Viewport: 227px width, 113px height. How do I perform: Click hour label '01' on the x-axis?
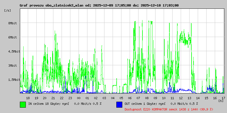pos(87,98)
